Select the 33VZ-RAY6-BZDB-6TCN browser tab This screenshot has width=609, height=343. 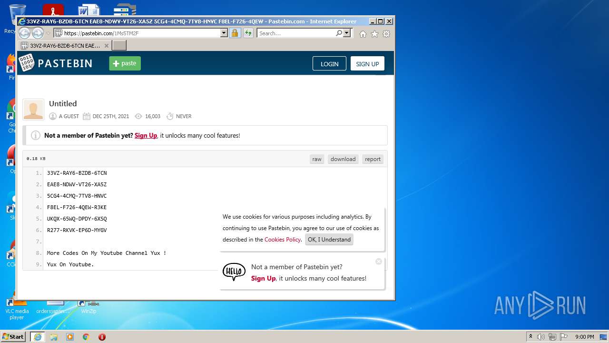(65, 46)
